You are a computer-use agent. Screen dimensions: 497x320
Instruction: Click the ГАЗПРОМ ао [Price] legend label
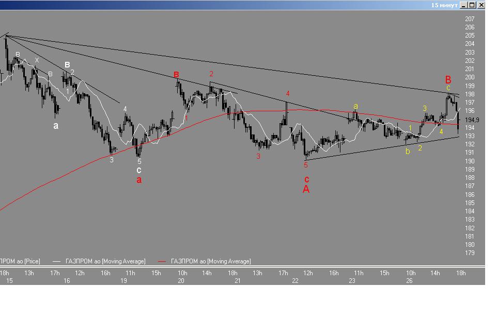(20, 261)
